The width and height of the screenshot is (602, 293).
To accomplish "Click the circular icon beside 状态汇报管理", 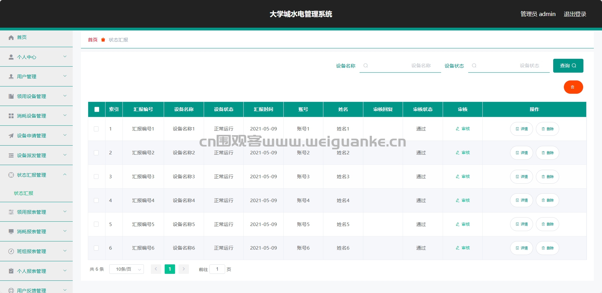I will click(x=11, y=175).
